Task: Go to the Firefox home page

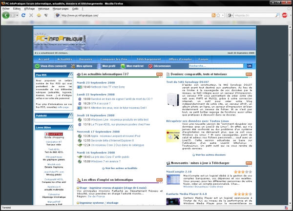Action: pyautogui.click(x=40, y=15)
